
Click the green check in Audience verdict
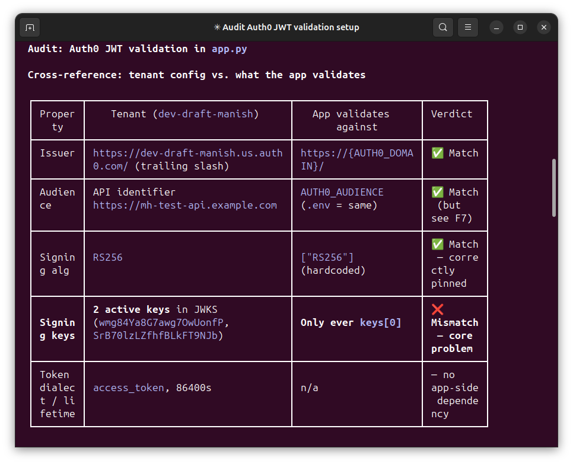point(437,192)
